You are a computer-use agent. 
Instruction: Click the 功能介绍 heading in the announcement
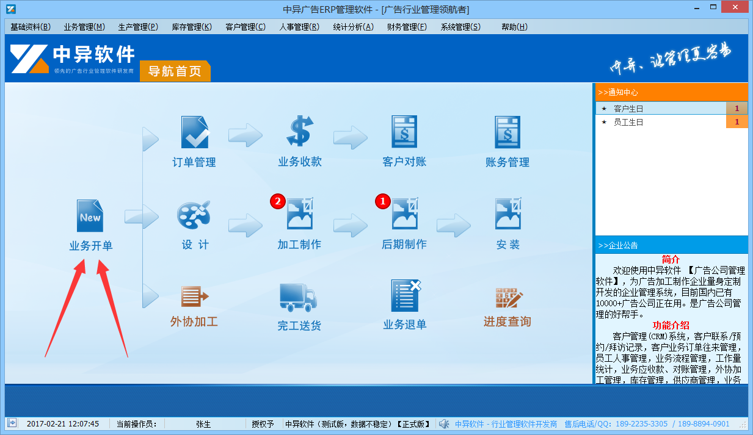[x=671, y=325]
